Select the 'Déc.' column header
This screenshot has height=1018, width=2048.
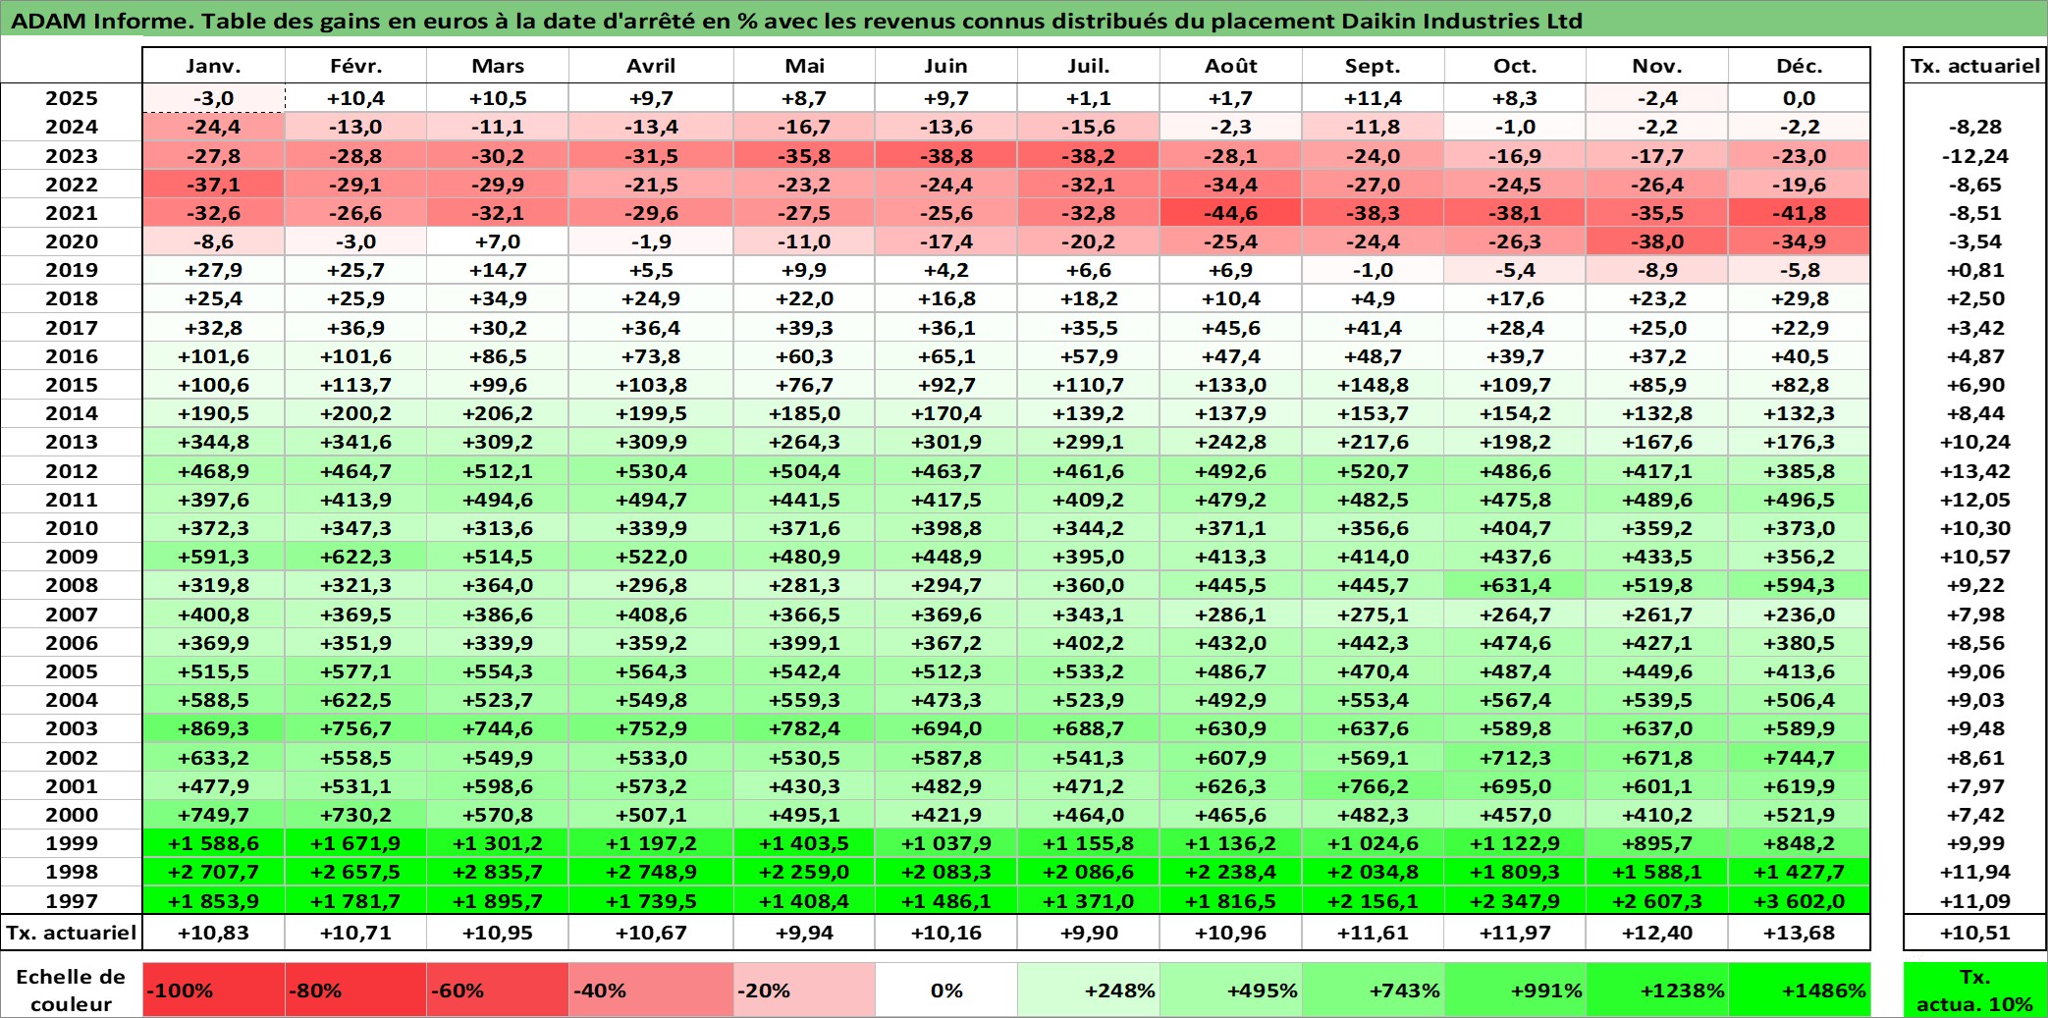tap(1800, 66)
